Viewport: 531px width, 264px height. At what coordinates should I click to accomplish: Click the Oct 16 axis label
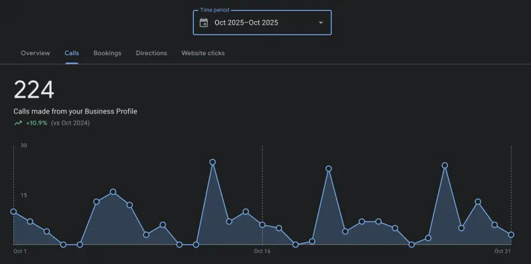click(x=262, y=251)
